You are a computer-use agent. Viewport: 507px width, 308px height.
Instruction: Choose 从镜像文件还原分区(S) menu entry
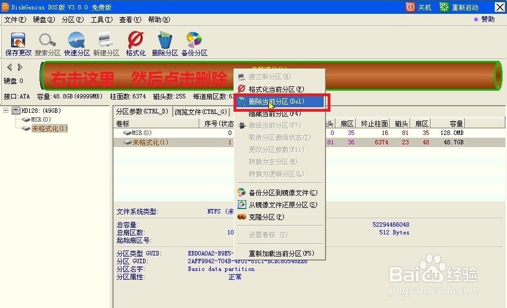point(280,205)
